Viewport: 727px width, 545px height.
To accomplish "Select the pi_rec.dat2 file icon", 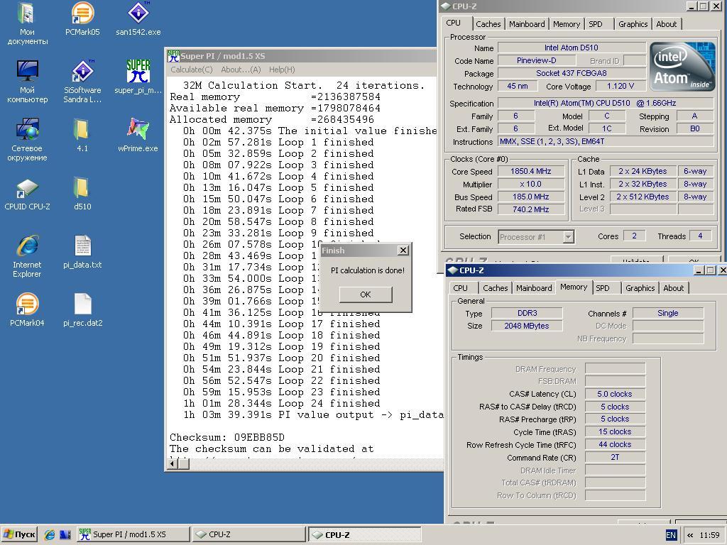I will tap(82, 309).
